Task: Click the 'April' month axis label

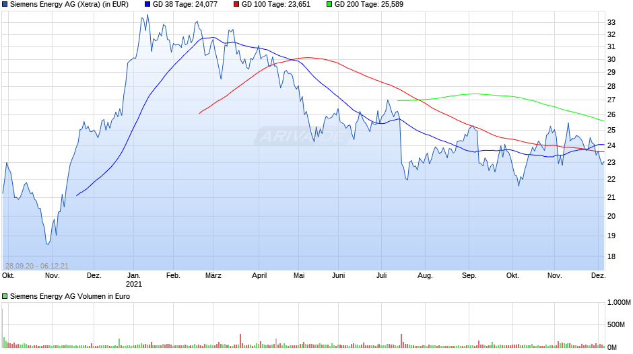Action: [x=259, y=276]
